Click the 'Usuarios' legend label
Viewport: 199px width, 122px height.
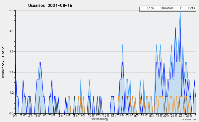coord(167,8)
